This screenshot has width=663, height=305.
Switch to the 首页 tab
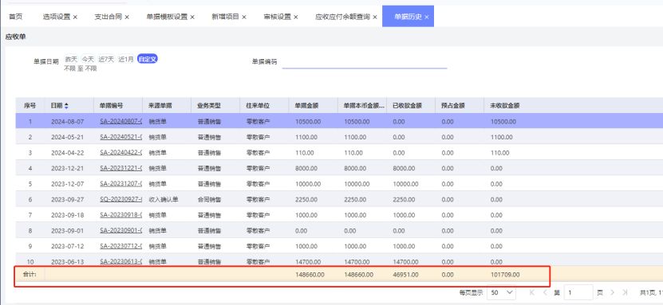tap(15, 17)
